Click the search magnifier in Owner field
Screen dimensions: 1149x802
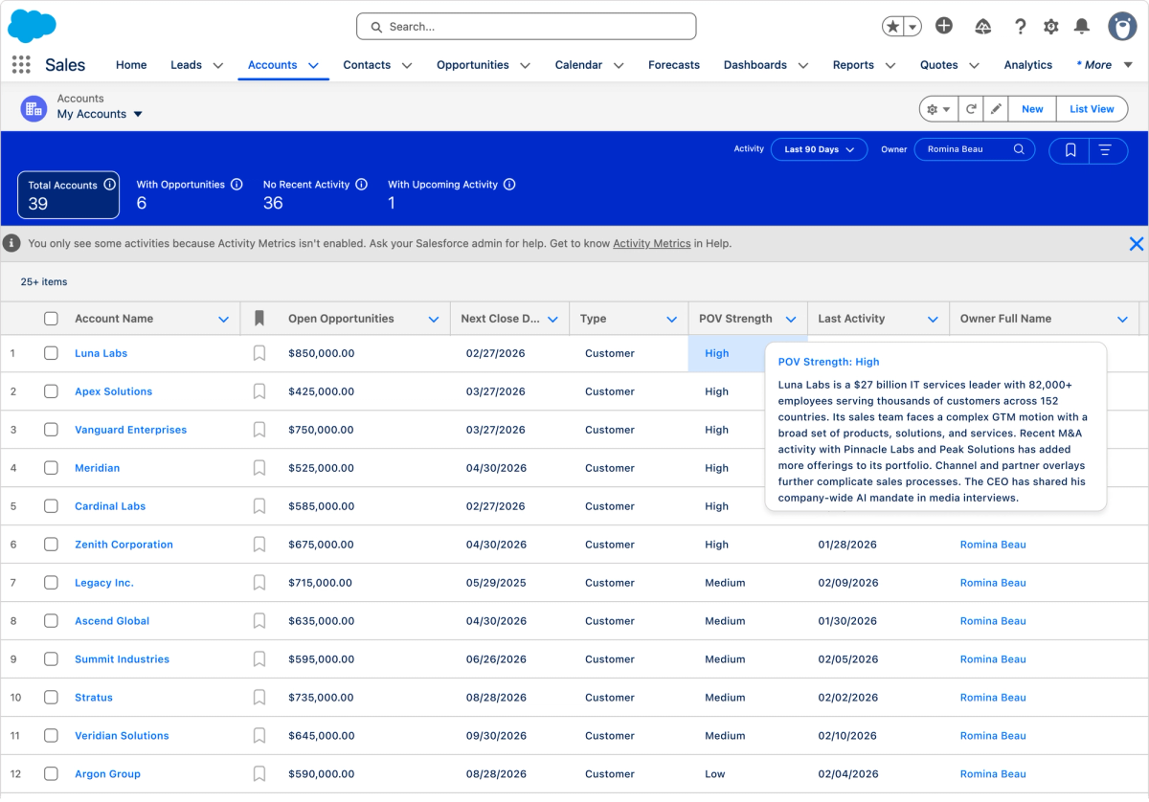pos(1020,149)
